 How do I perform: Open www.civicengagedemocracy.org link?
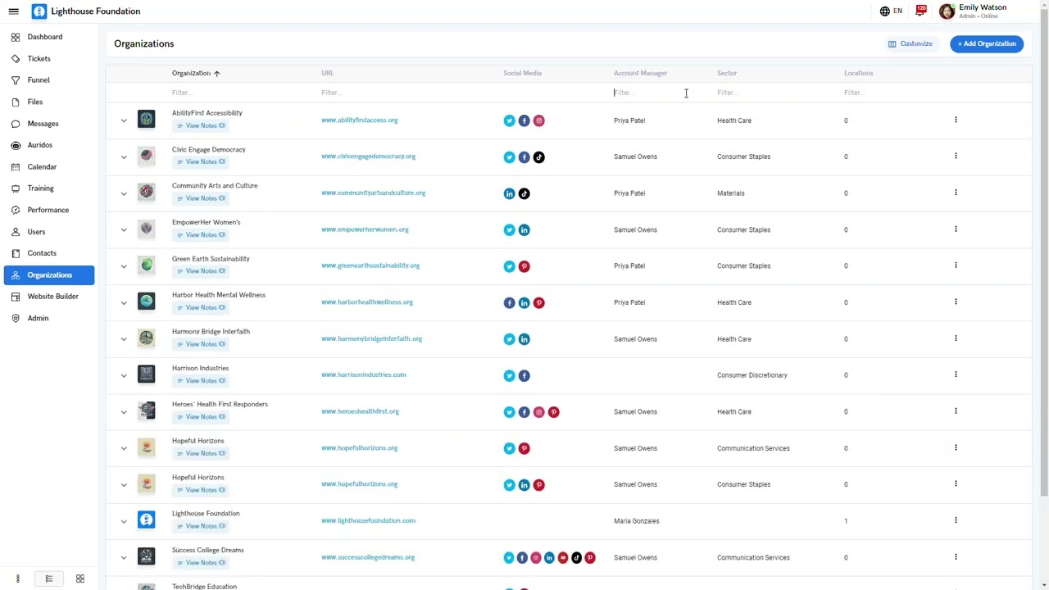coord(368,157)
